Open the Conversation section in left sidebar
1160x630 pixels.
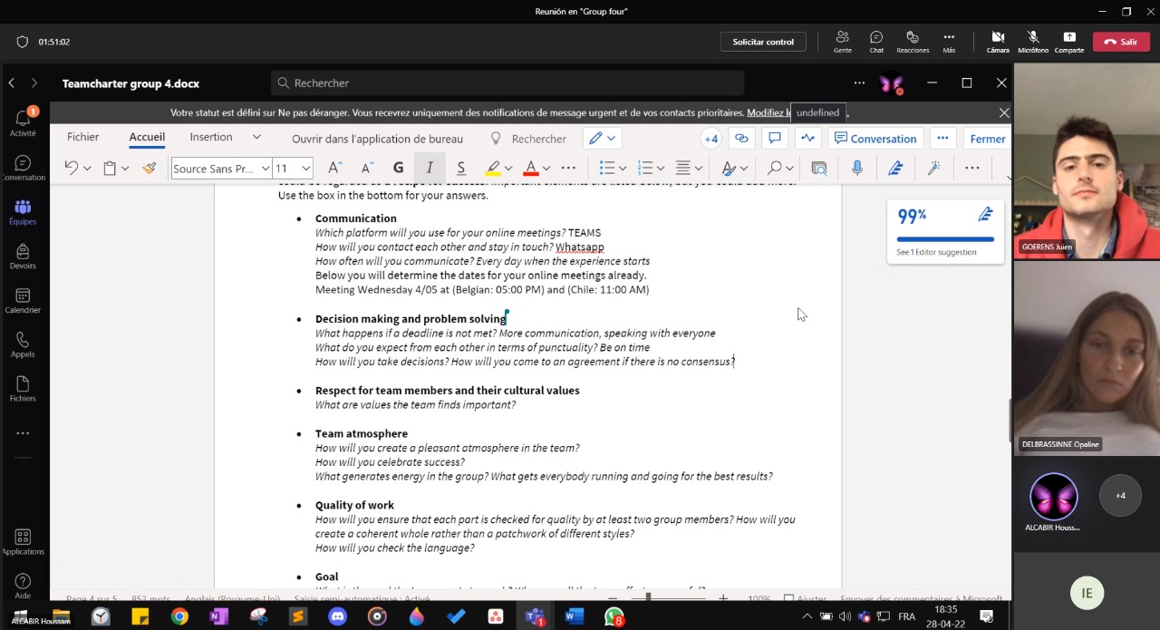(x=23, y=168)
